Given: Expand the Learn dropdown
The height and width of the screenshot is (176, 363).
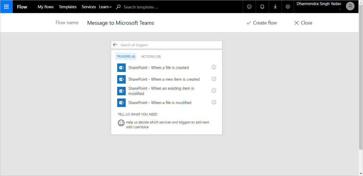Looking at the screenshot, I should point(105,7).
